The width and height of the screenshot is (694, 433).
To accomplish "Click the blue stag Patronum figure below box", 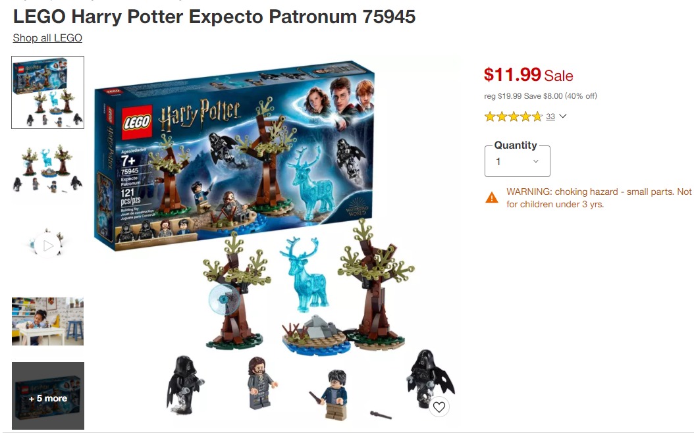I will (x=304, y=274).
